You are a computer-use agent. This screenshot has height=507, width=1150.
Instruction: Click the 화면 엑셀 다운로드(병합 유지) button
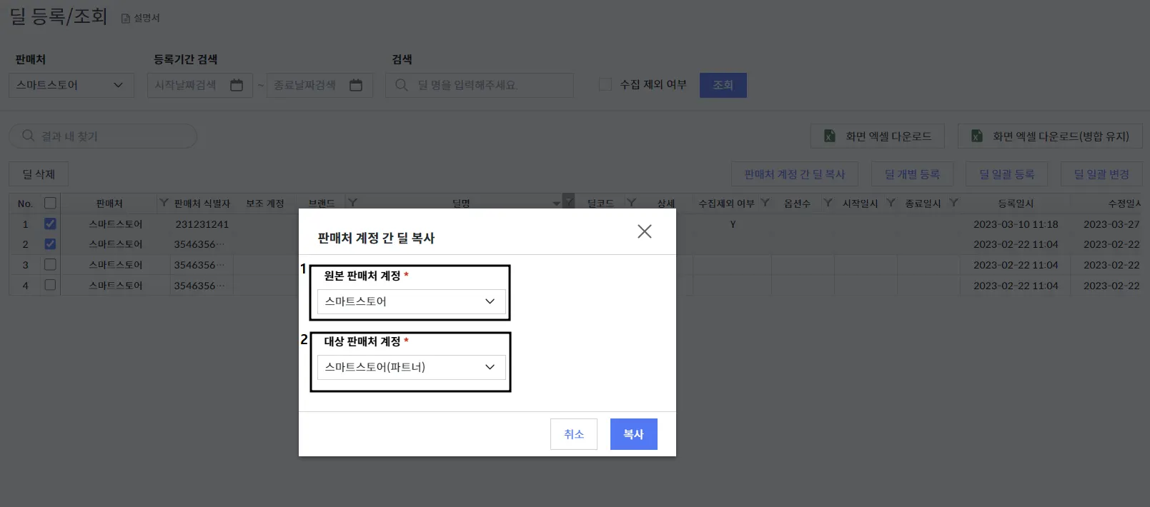click(x=1050, y=136)
